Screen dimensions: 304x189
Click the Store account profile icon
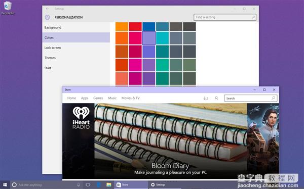pyautogui.click(x=216, y=98)
